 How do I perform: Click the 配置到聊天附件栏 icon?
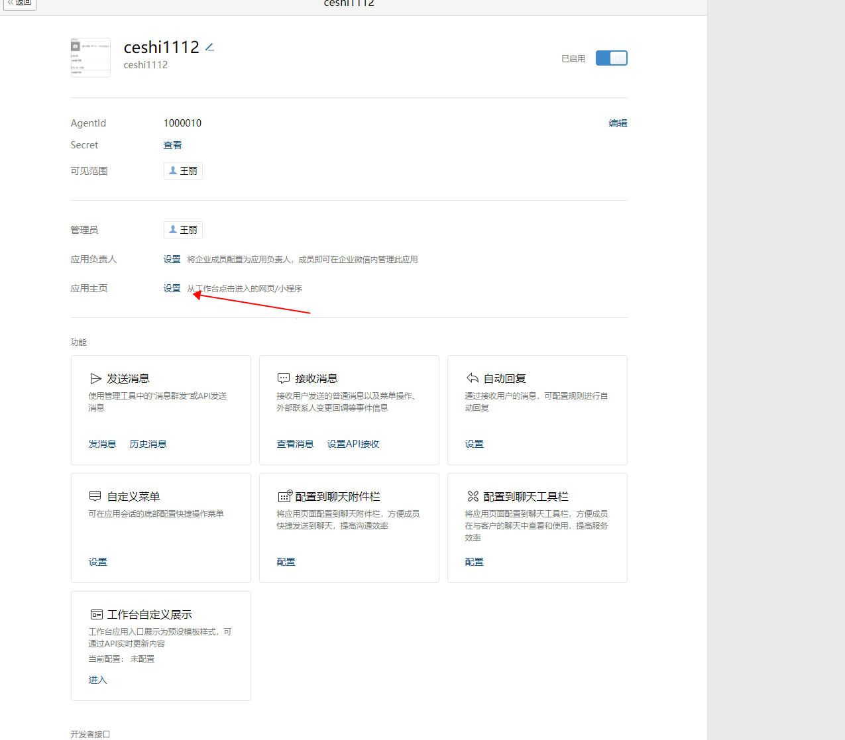coord(285,496)
